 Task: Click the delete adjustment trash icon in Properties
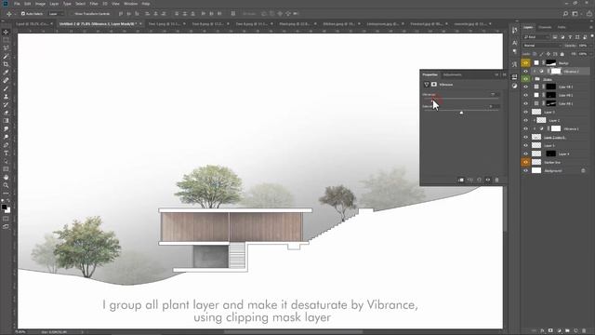496,180
